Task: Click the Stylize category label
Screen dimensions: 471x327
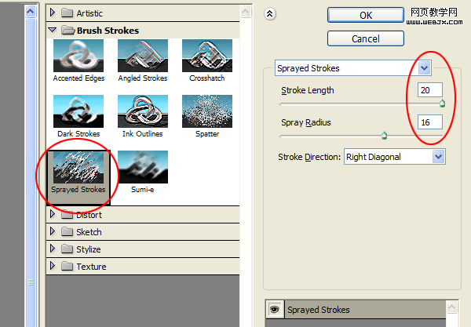Action: [88, 249]
